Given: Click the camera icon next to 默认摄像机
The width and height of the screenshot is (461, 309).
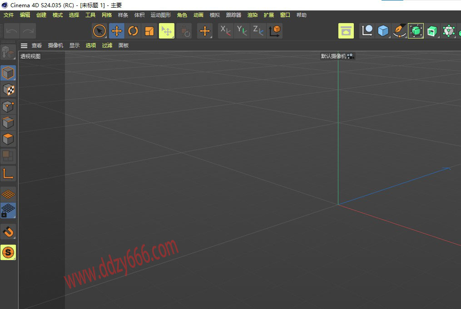Looking at the screenshot, I should coord(351,56).
